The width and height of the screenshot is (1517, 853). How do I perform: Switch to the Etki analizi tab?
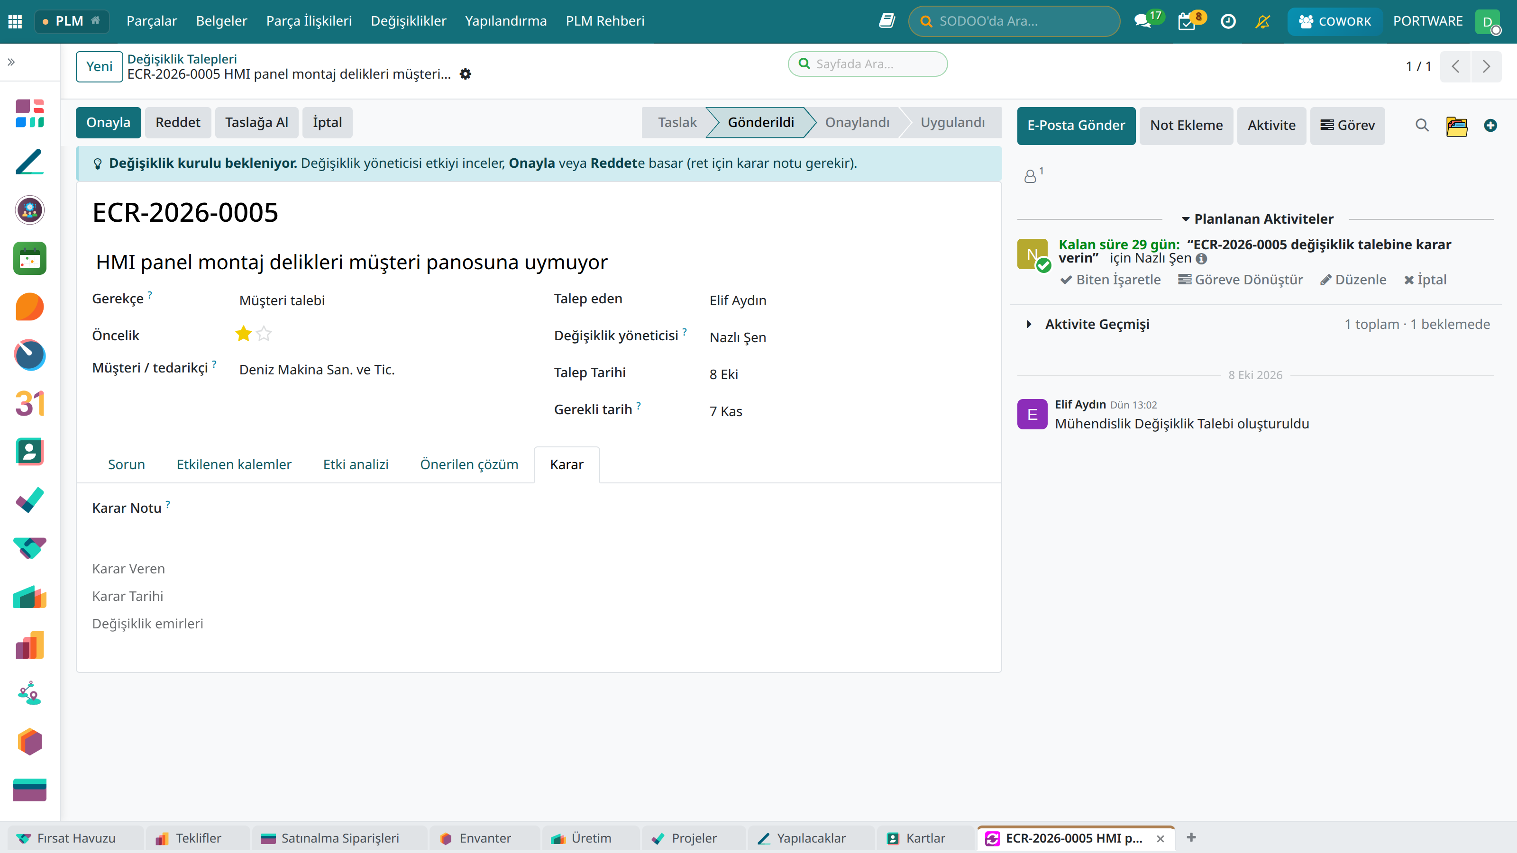point(356,464)
